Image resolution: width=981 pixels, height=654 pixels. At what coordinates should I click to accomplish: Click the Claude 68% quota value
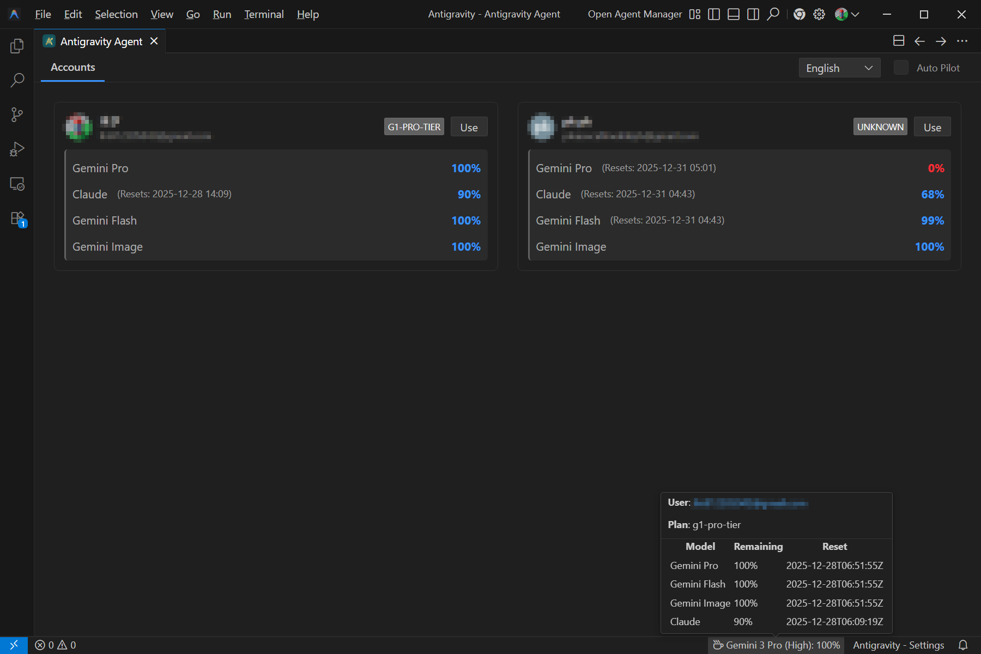click(x=932, y=195)
